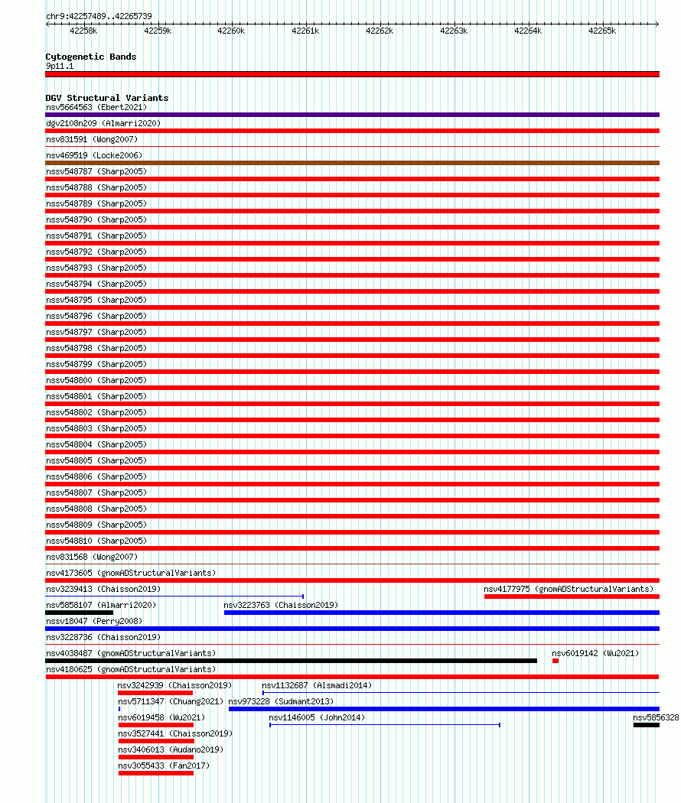Screen dimensions: 681x803
Task: Select nsv6019142 (Wu2021) label
Action: pos(595,653)
